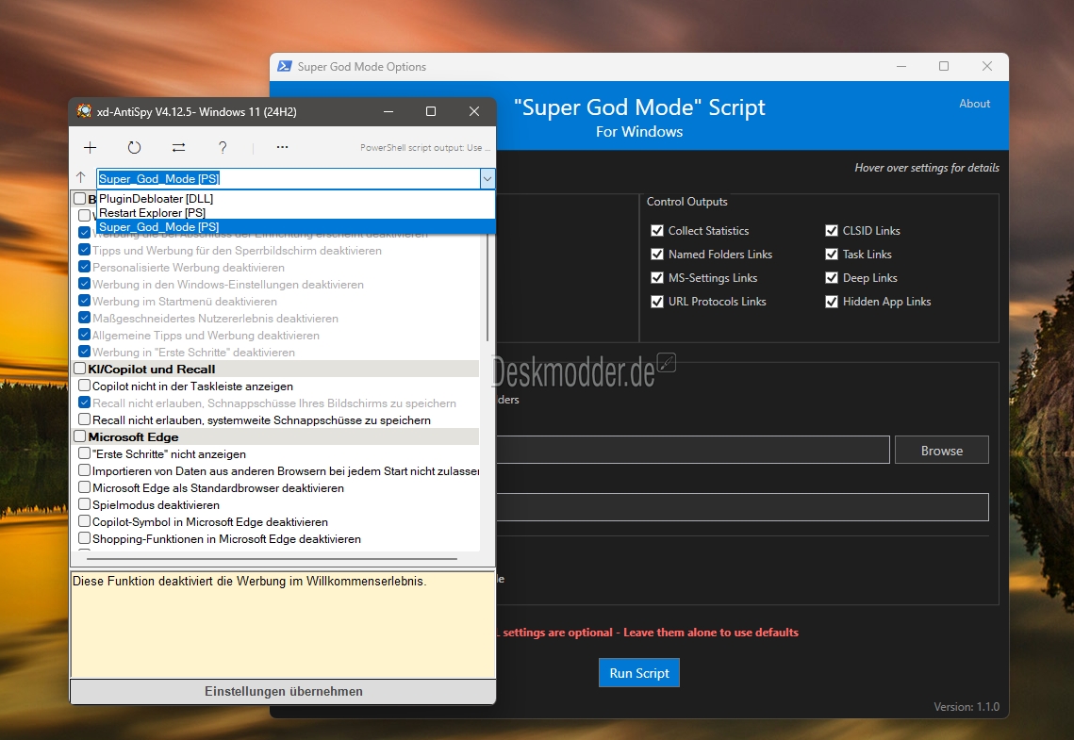
Task: Uncheck Maßgeschneidertes Nutzererlebnis deaktivieren
Action: click(x=84, y=318)
